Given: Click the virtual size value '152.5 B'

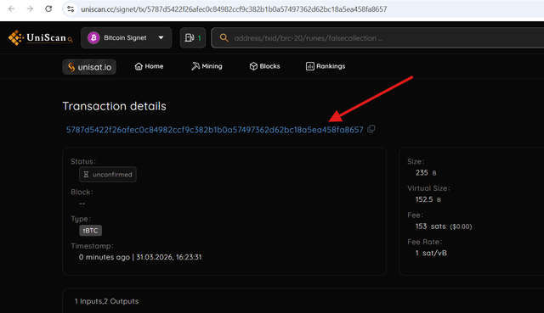Looking at the screenshot, I should pos(428,199).
